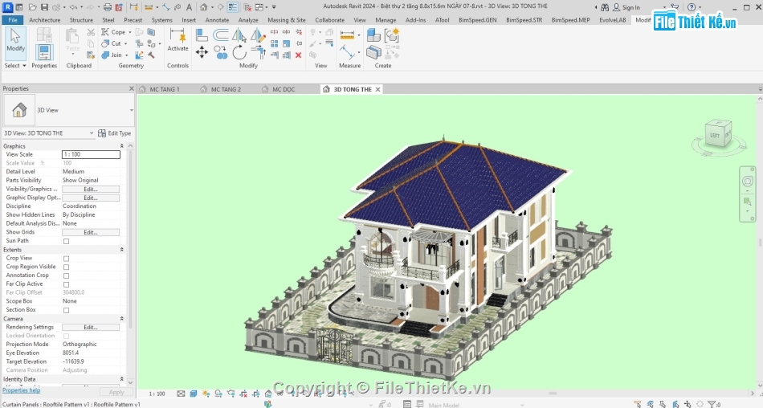Select the Rotate tool icon
The height and width of the screenshot is (408, 763).
(239, 52)
